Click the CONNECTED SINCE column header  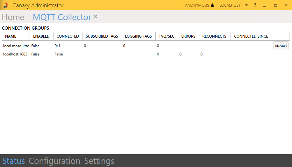pyautogui.click(x=251, y=36)
